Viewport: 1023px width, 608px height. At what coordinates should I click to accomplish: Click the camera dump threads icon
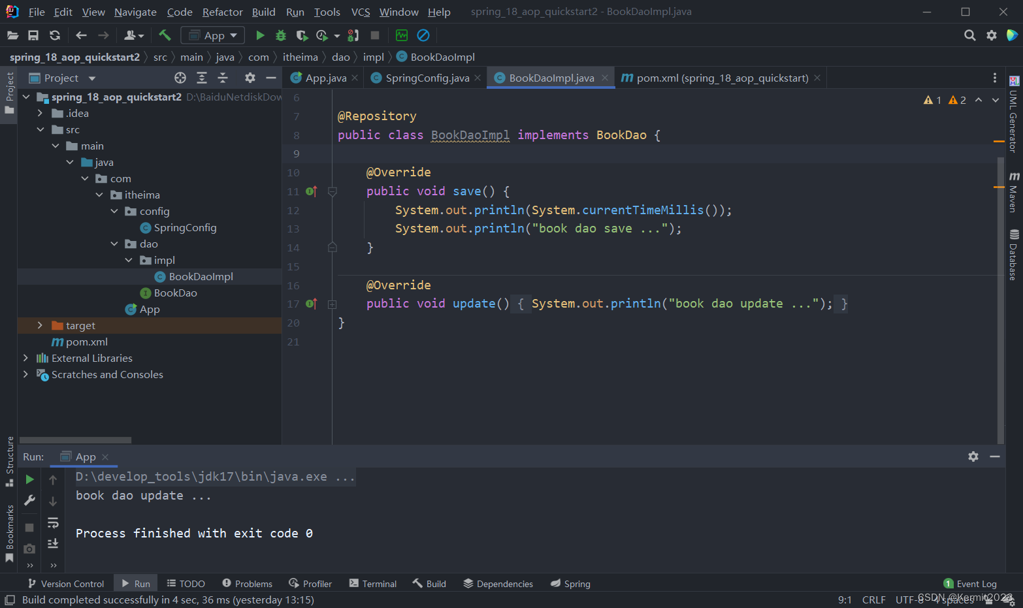pos(29,549)
